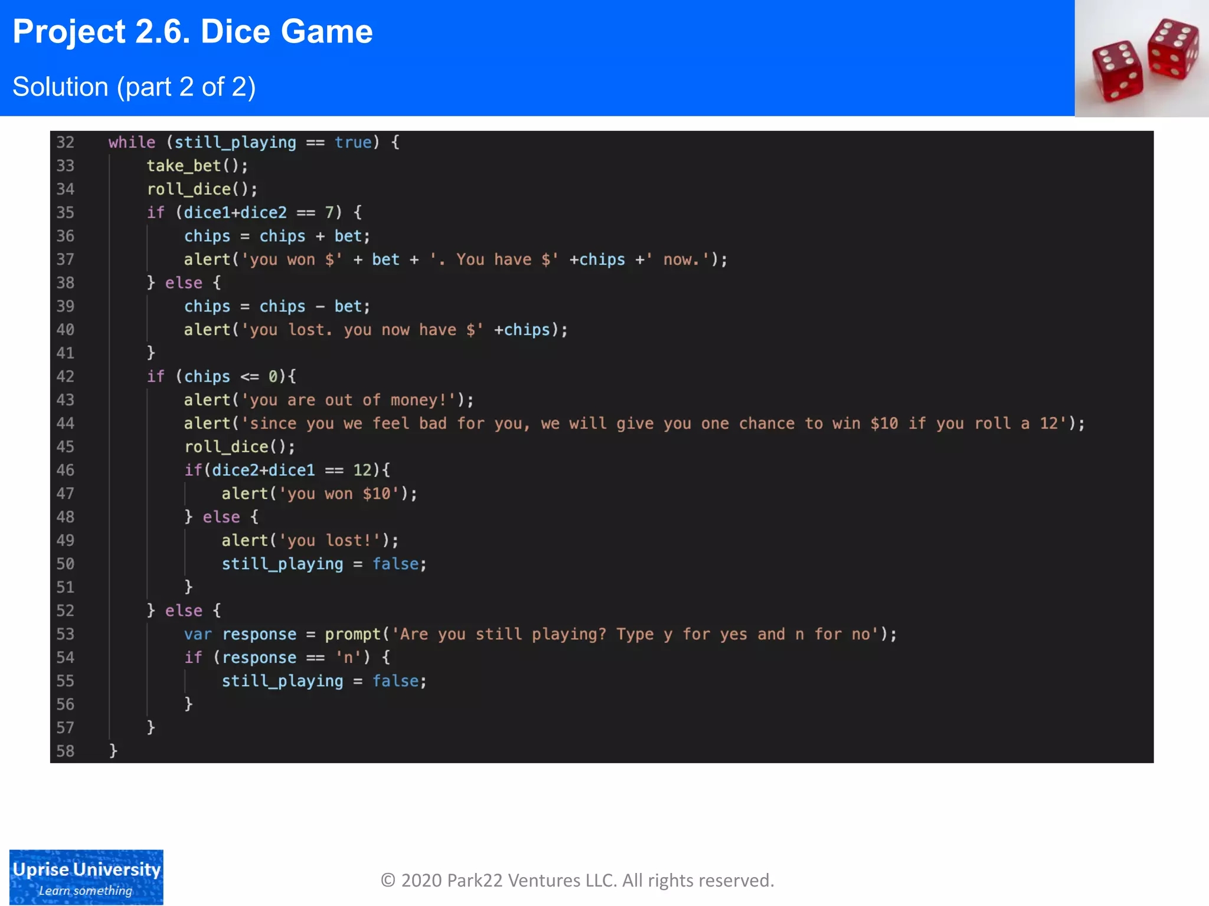Click 'var' keyword on line 53

(x=197, y=634)
